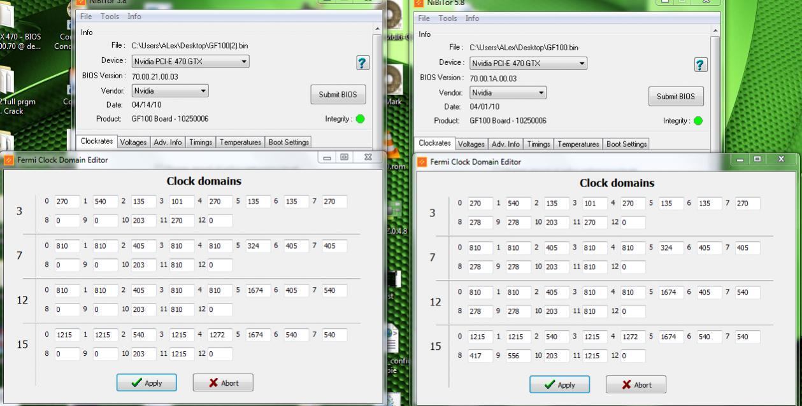Select Clockrates tab in right NiBiTor window
The height and width of the screenshot is (406, 802).
(x=435, y=143)
